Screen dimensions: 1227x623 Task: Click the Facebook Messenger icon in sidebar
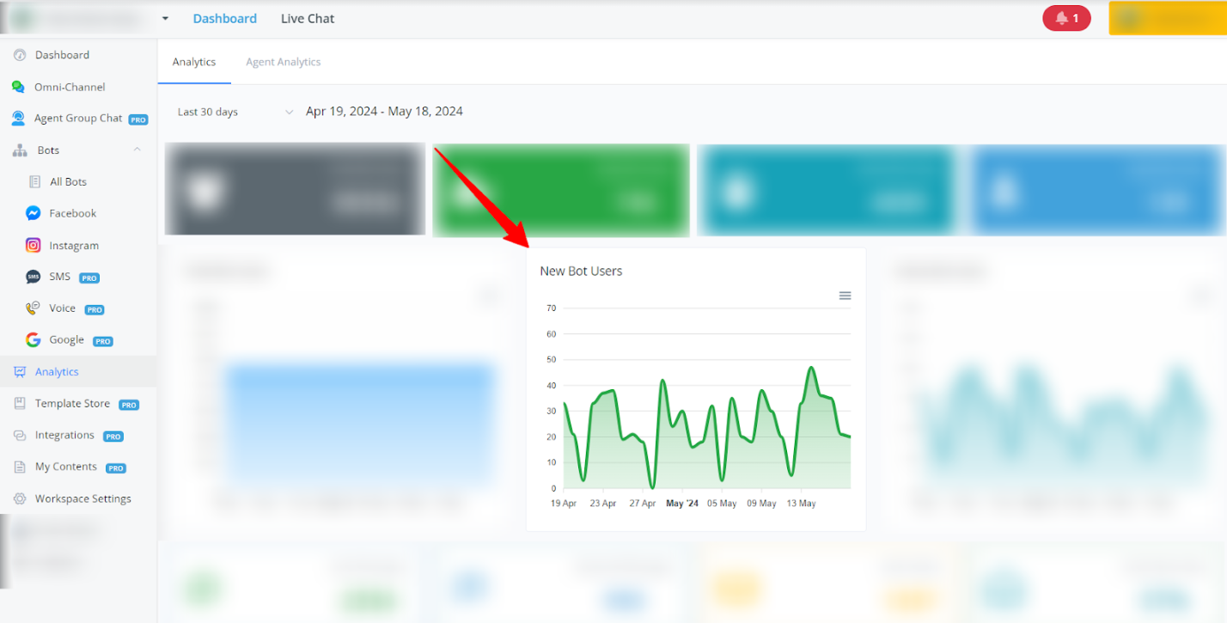coord(33,213)
